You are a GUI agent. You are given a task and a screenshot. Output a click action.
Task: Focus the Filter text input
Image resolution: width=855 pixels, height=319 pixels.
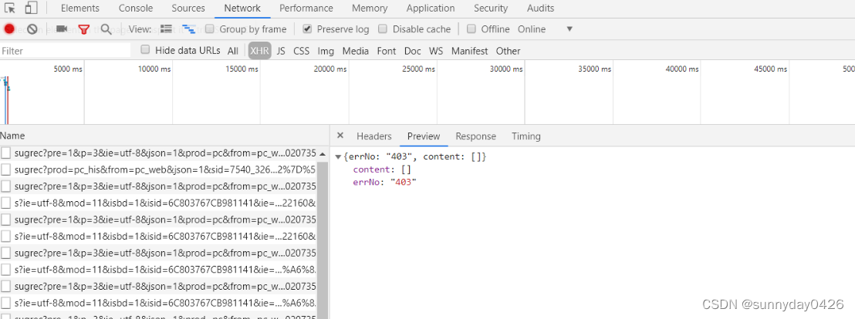click(66, 51)
